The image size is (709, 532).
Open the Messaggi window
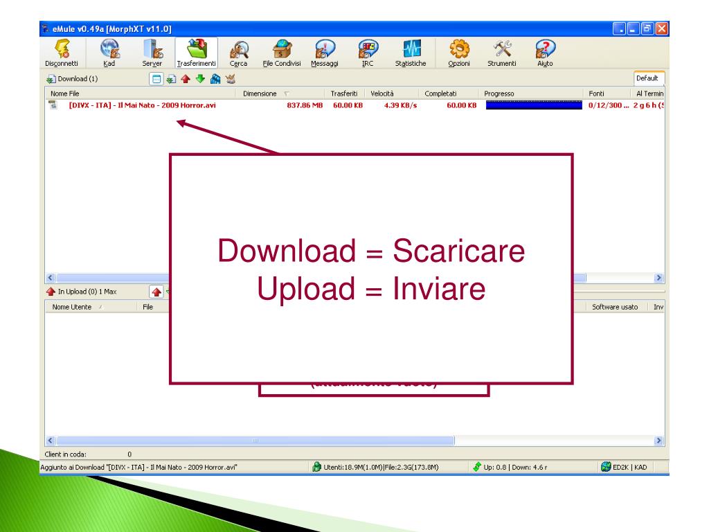click(325, 53)
